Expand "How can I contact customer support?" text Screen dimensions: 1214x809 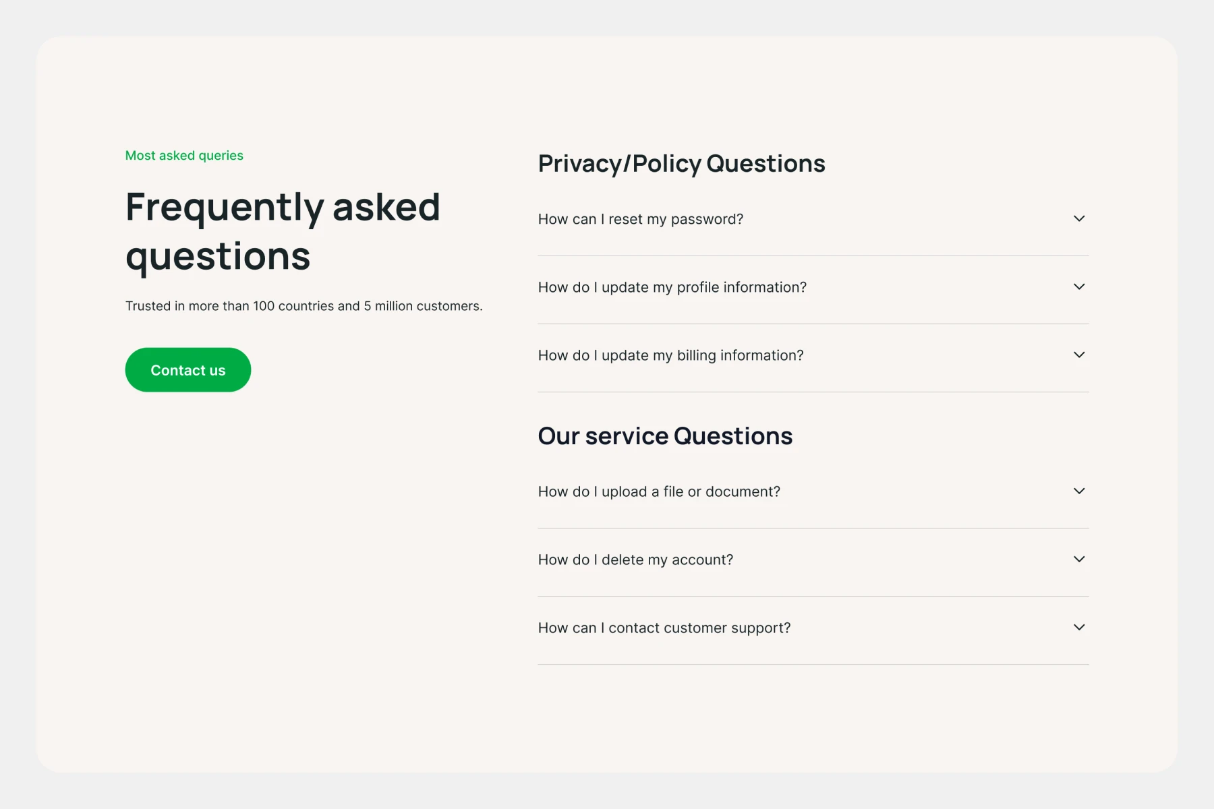click(x=664, y=628)
